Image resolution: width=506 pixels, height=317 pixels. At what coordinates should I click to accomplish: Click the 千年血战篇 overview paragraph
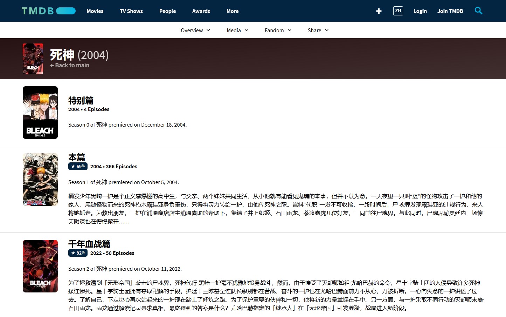pos(276,295)
